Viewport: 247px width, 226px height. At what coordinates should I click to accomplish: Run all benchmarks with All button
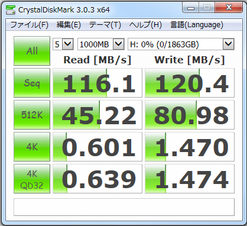[32, 51]
